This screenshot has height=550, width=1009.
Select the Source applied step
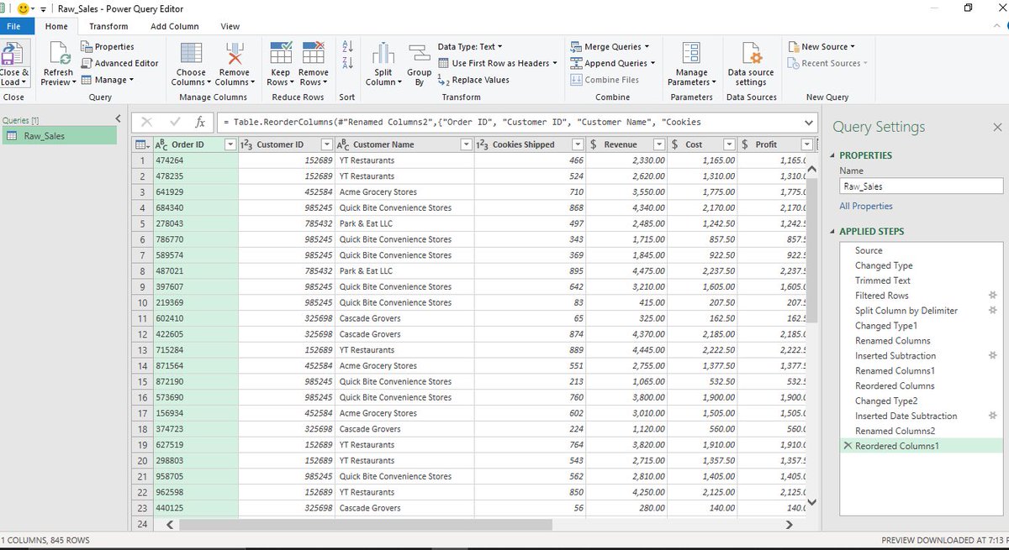pyautogui.click(x=869, y=250)
